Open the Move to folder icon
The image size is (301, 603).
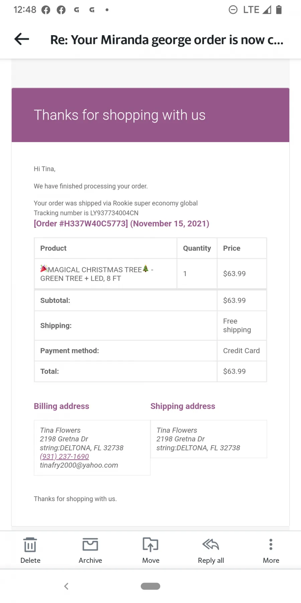(150, 544)
